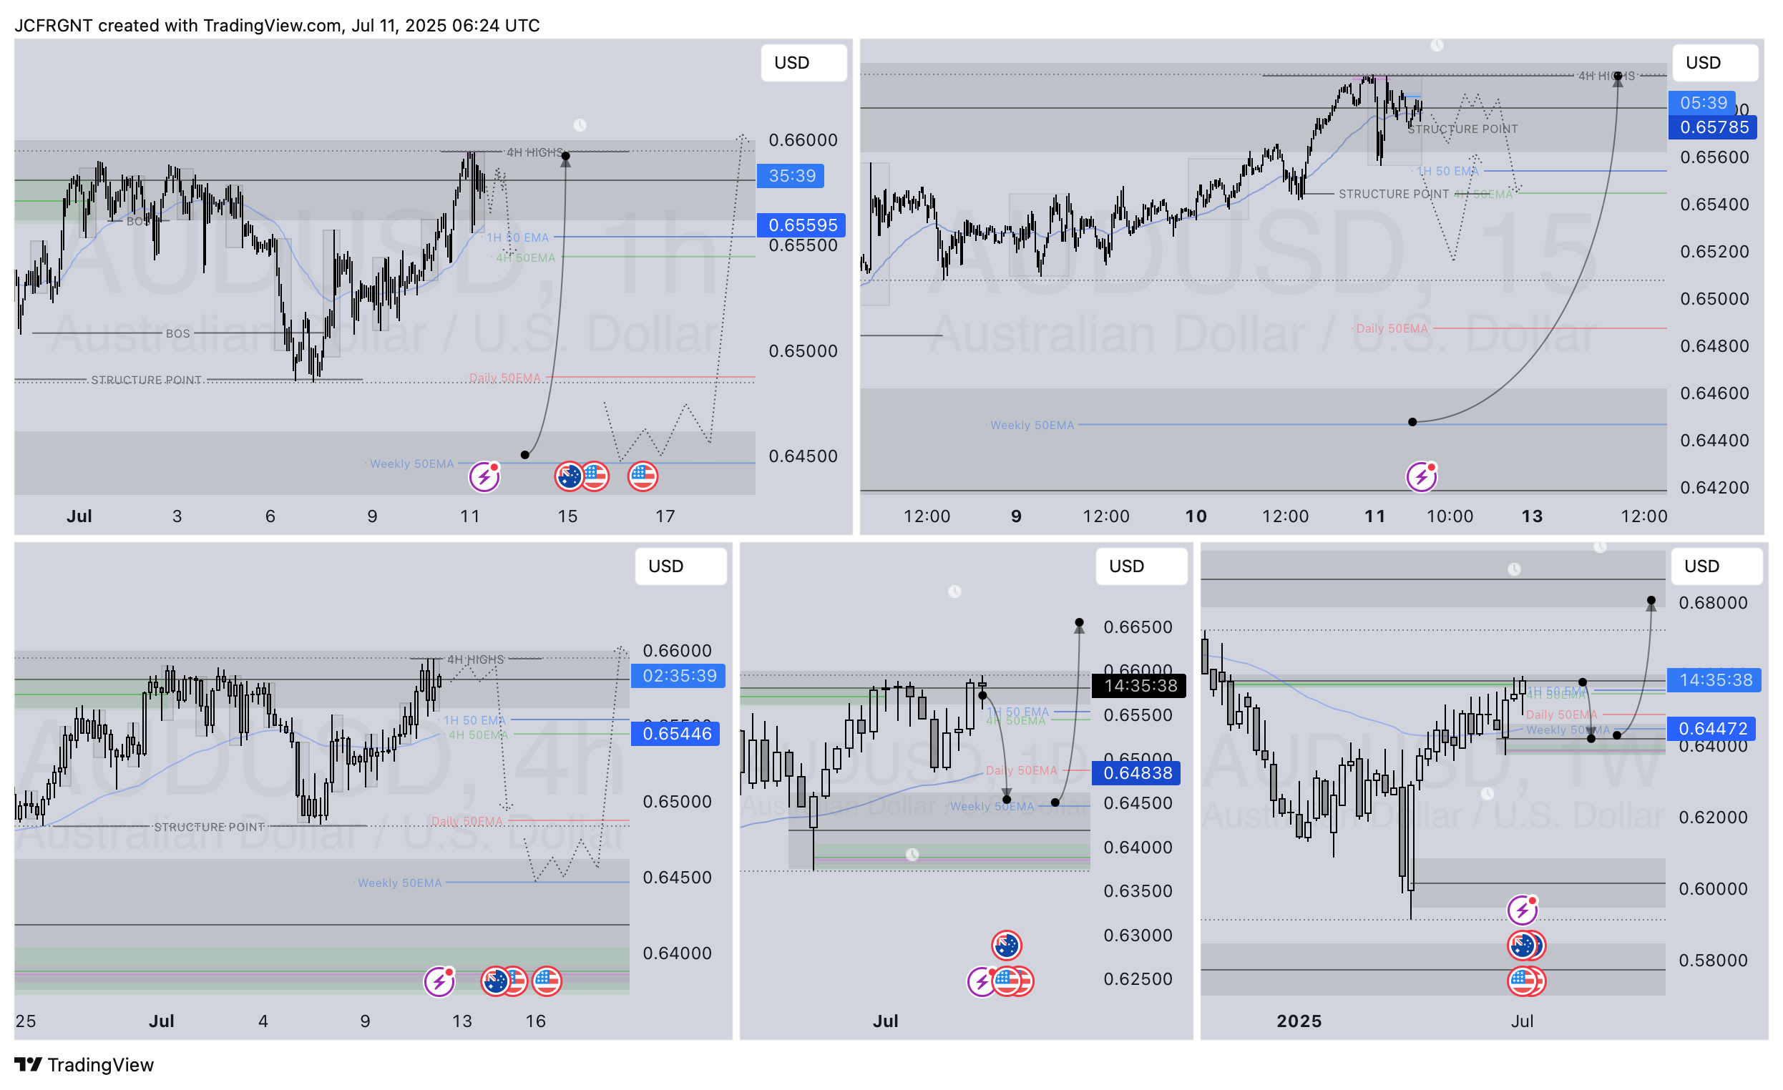Click the Weekly 50EMA label on the 4h chart
Screen dimensions: 1783x1090
tap(399, 884)
